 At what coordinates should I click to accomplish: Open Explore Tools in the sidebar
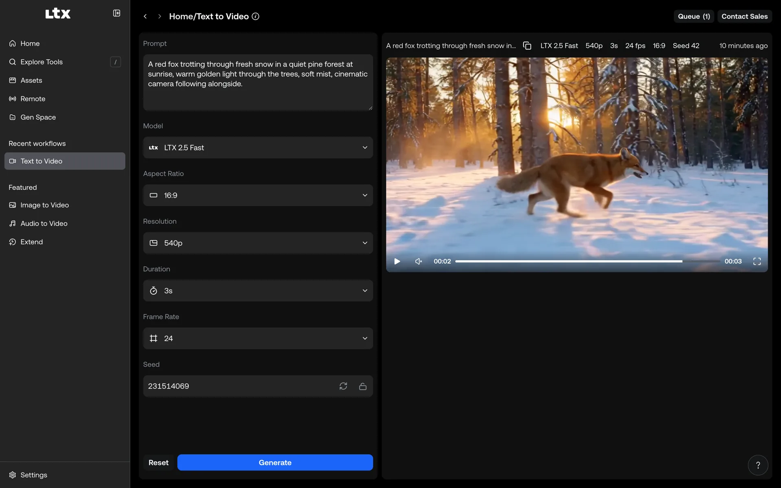[65, 62]
